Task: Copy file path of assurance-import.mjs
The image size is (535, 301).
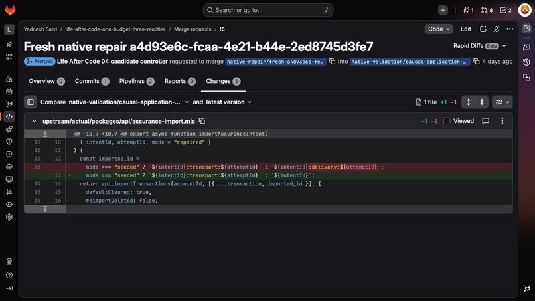Action: (x=202, y=121)
